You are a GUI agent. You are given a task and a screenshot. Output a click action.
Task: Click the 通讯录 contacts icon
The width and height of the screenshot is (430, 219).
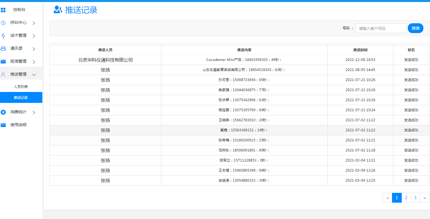3,49
